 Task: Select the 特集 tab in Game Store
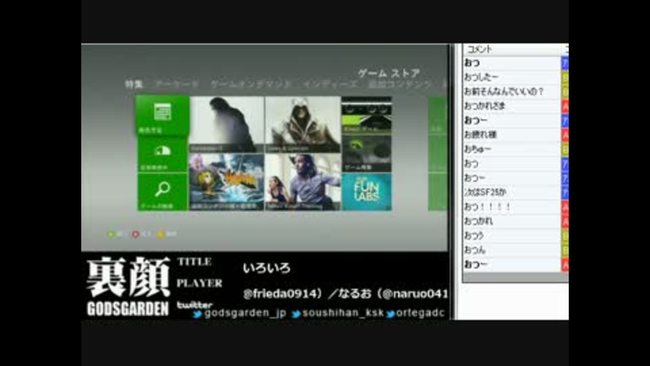click(x=134, y=84)
